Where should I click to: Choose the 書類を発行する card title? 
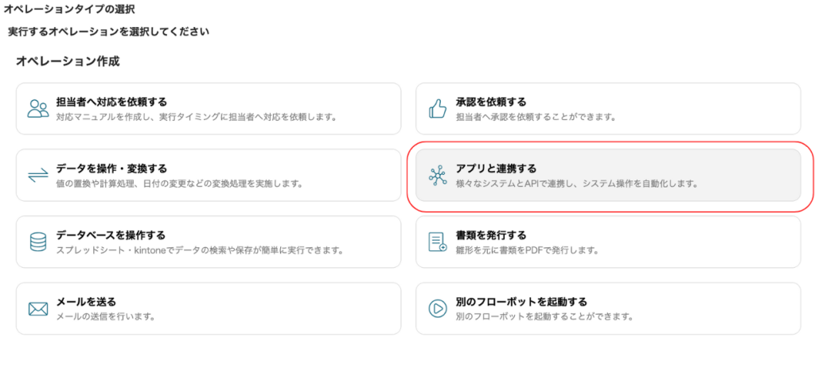(x=490, y=235)
